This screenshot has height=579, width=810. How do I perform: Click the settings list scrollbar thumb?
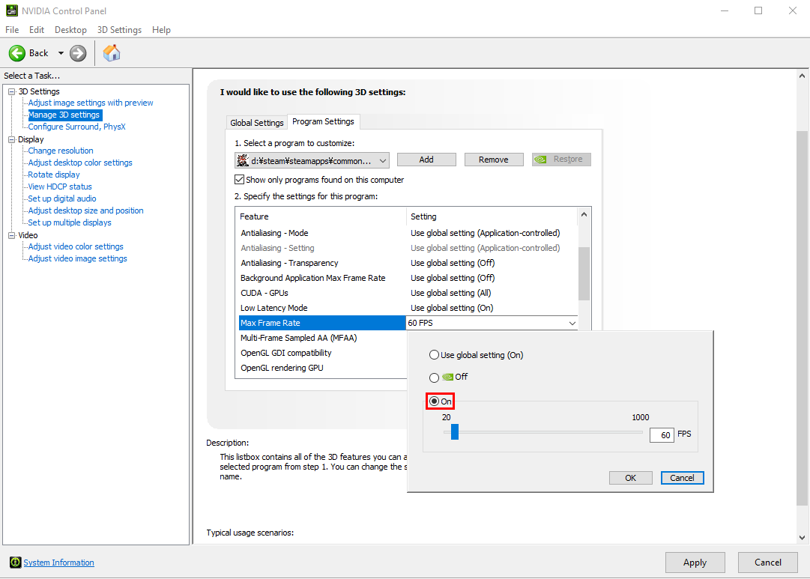click(584, 273)
